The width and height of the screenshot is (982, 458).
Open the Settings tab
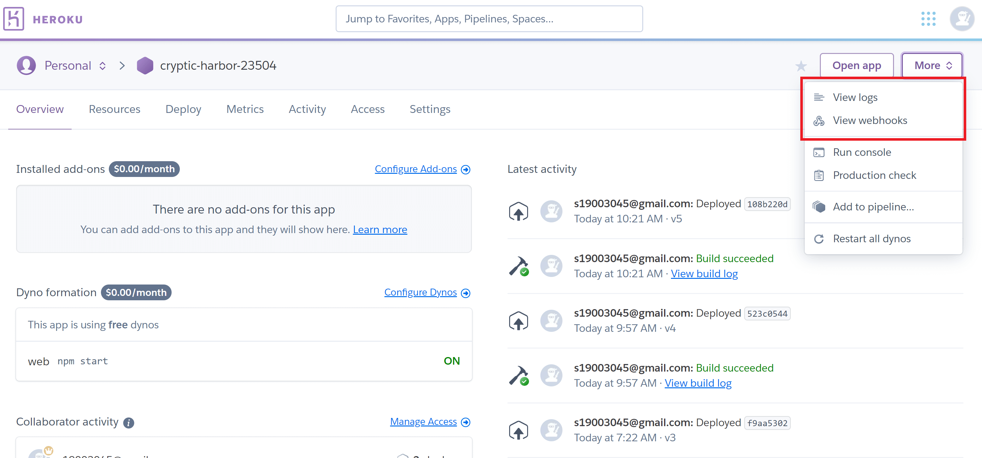tap(430, 109)
